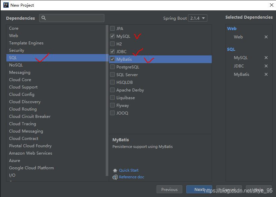The height and width of the screenshot is (197, 276).
Task: Open the Cloud Config category
Action: pos(56,94)
